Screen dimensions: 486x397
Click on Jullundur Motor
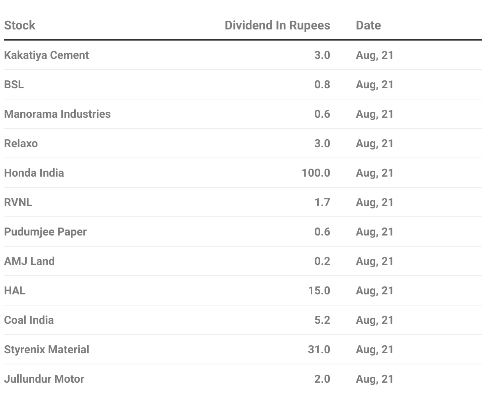44,379
